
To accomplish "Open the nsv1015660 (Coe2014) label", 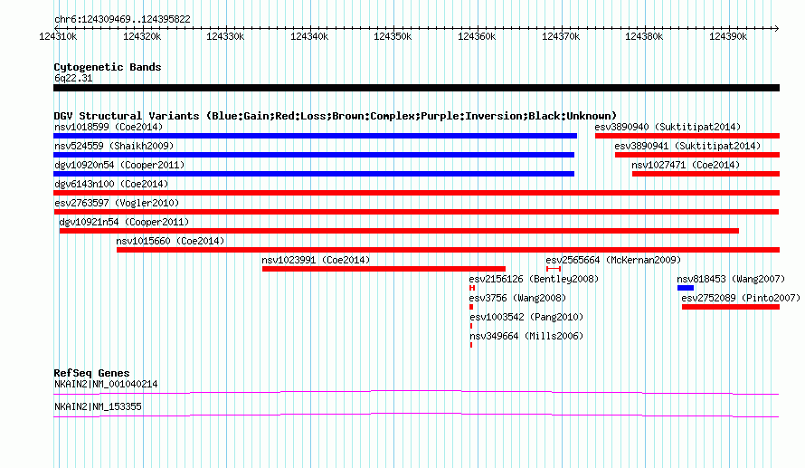I will pyautogui.click(x=170, y=241).
